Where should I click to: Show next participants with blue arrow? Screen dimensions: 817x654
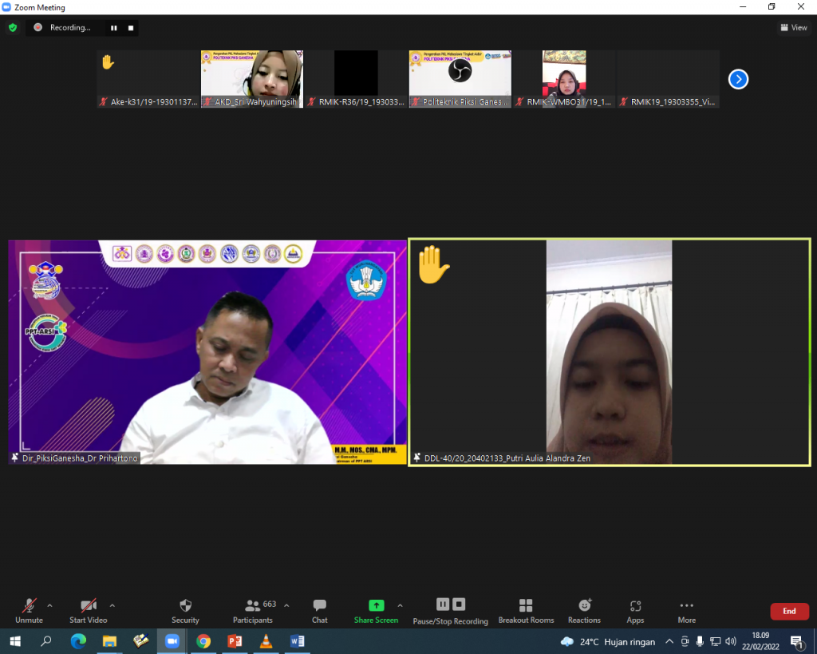click(x=738, y=79)
